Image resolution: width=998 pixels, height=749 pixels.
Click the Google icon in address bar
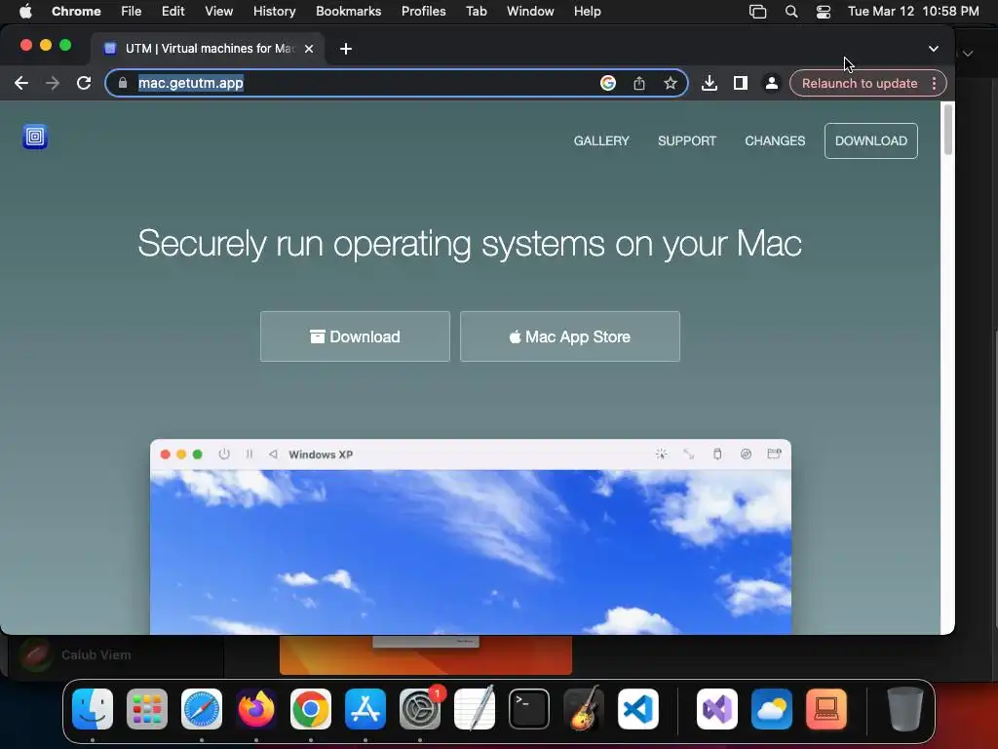608,84
